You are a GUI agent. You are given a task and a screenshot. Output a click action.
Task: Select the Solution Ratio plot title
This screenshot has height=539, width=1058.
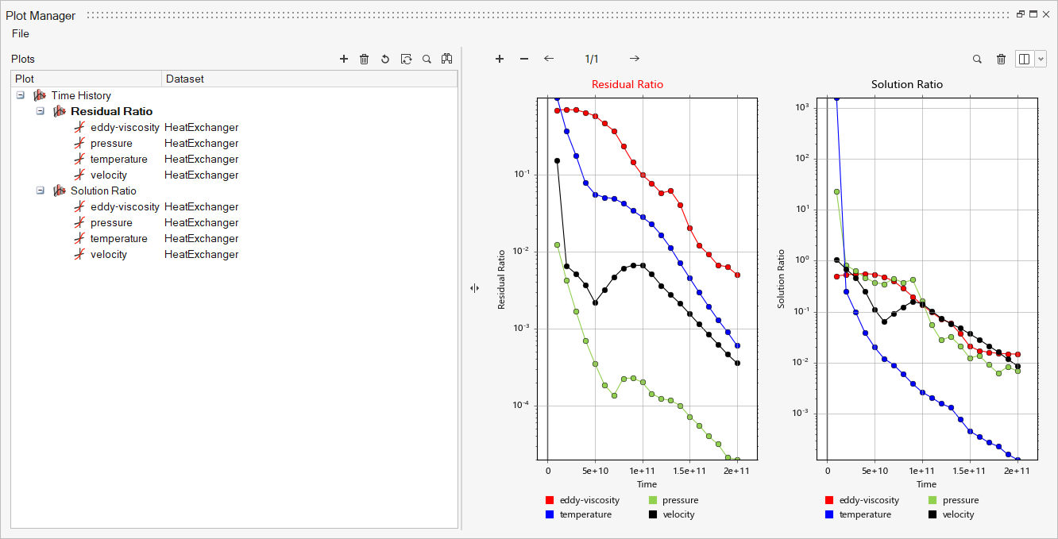[907, 84]
